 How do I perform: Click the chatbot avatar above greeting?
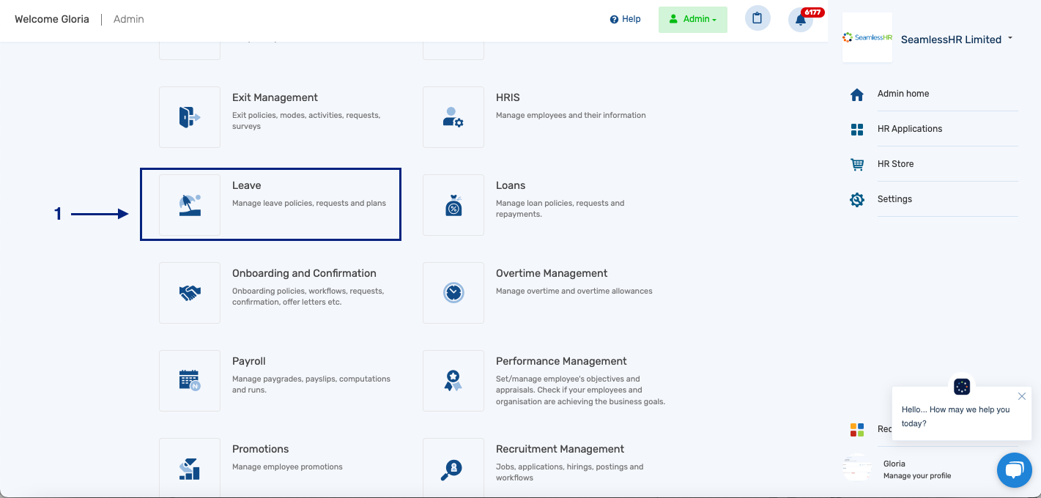pos(962,387)
